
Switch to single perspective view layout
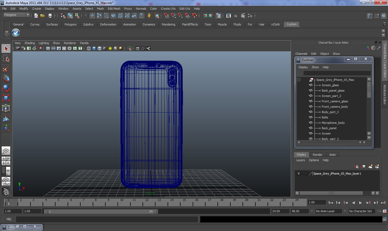[6, 151]
